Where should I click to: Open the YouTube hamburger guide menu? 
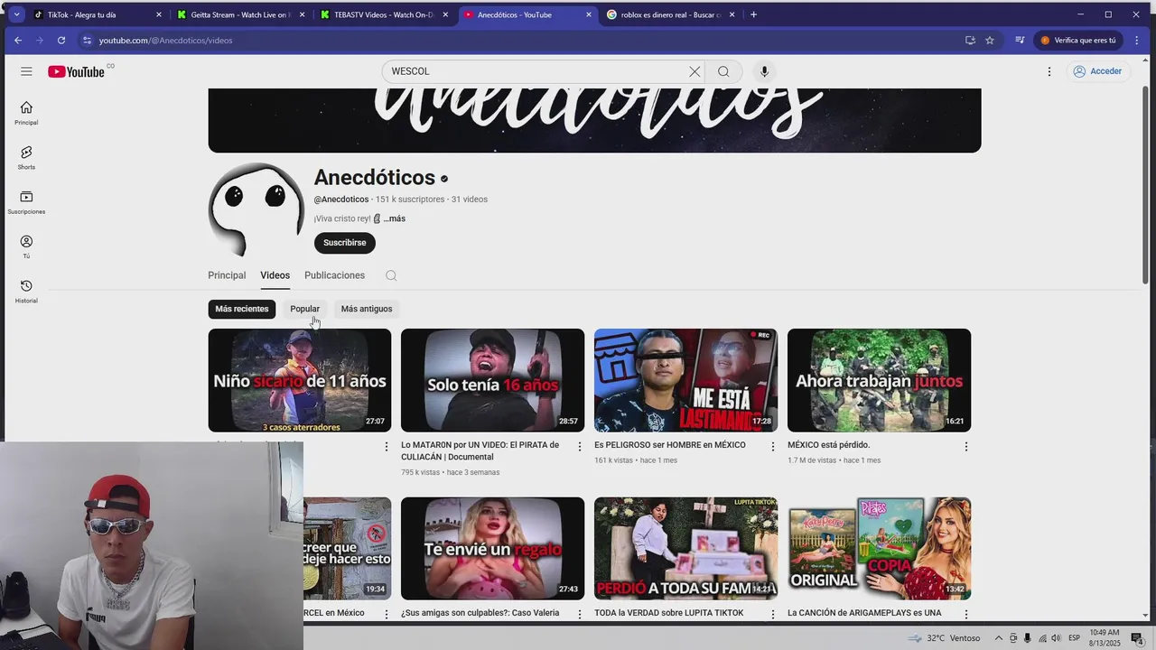pos(26,71)
